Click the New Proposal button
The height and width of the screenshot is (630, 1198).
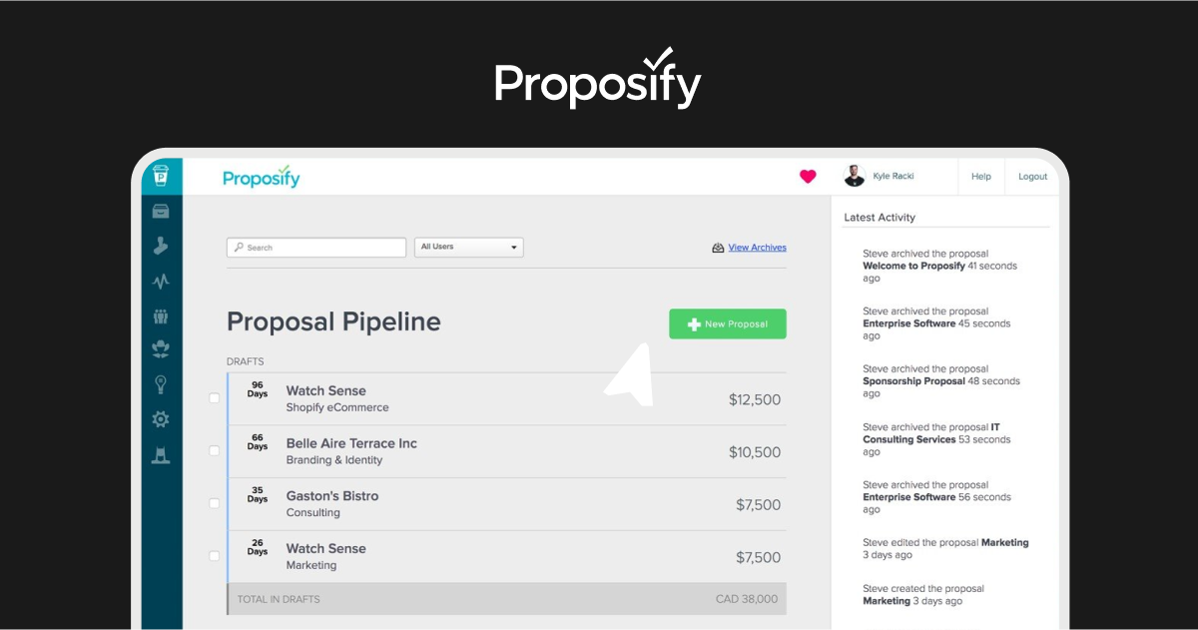[728, 323]
